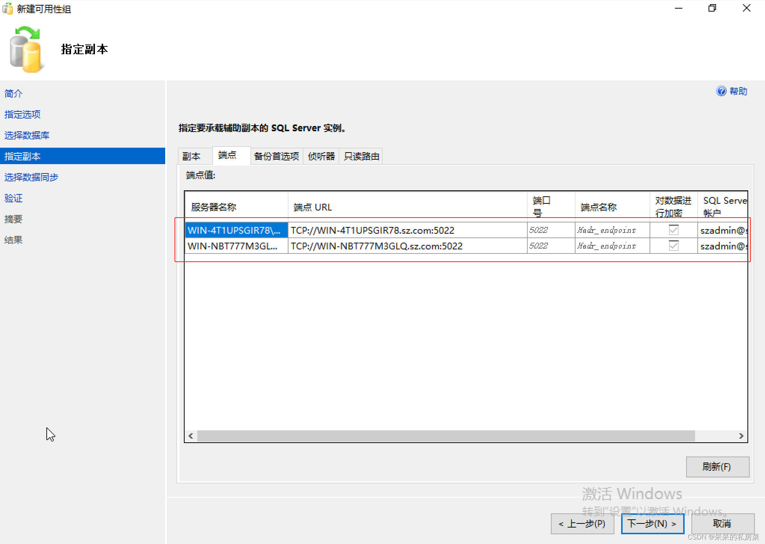
Task: Toggle encryption checkbox for WIN-4T1UPSGIR78 row
Action: tap(673, 230)
